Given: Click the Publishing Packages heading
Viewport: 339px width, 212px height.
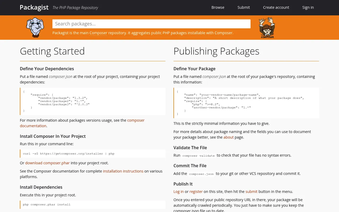Looking at the screenshot, I should 216,51.
